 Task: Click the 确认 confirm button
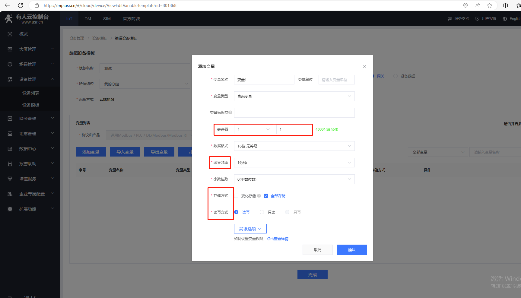click(x=351, y=250)
